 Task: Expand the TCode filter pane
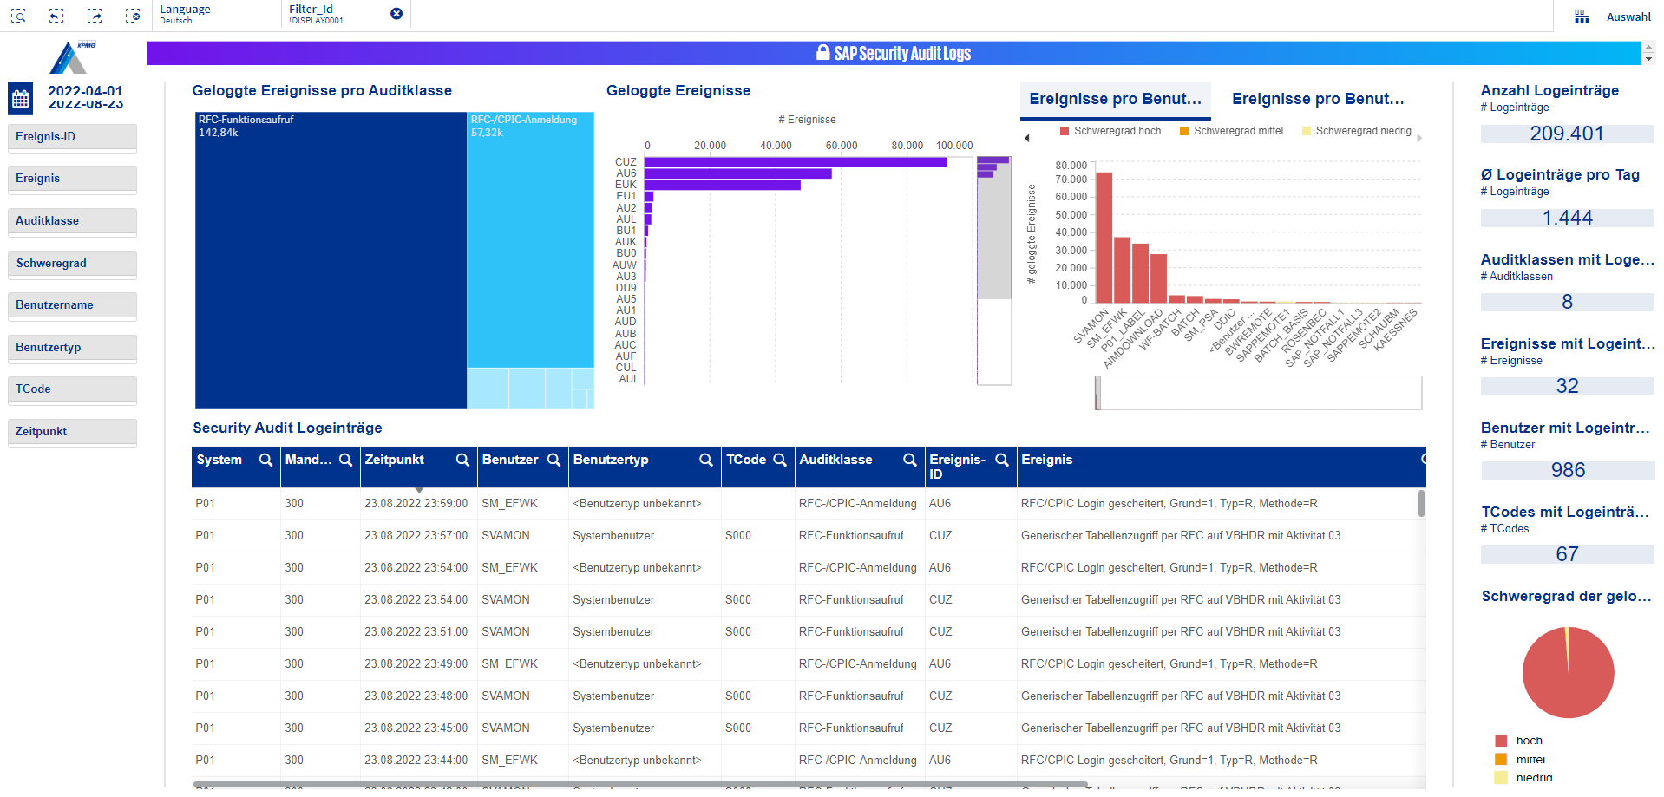tap(72, 389)
